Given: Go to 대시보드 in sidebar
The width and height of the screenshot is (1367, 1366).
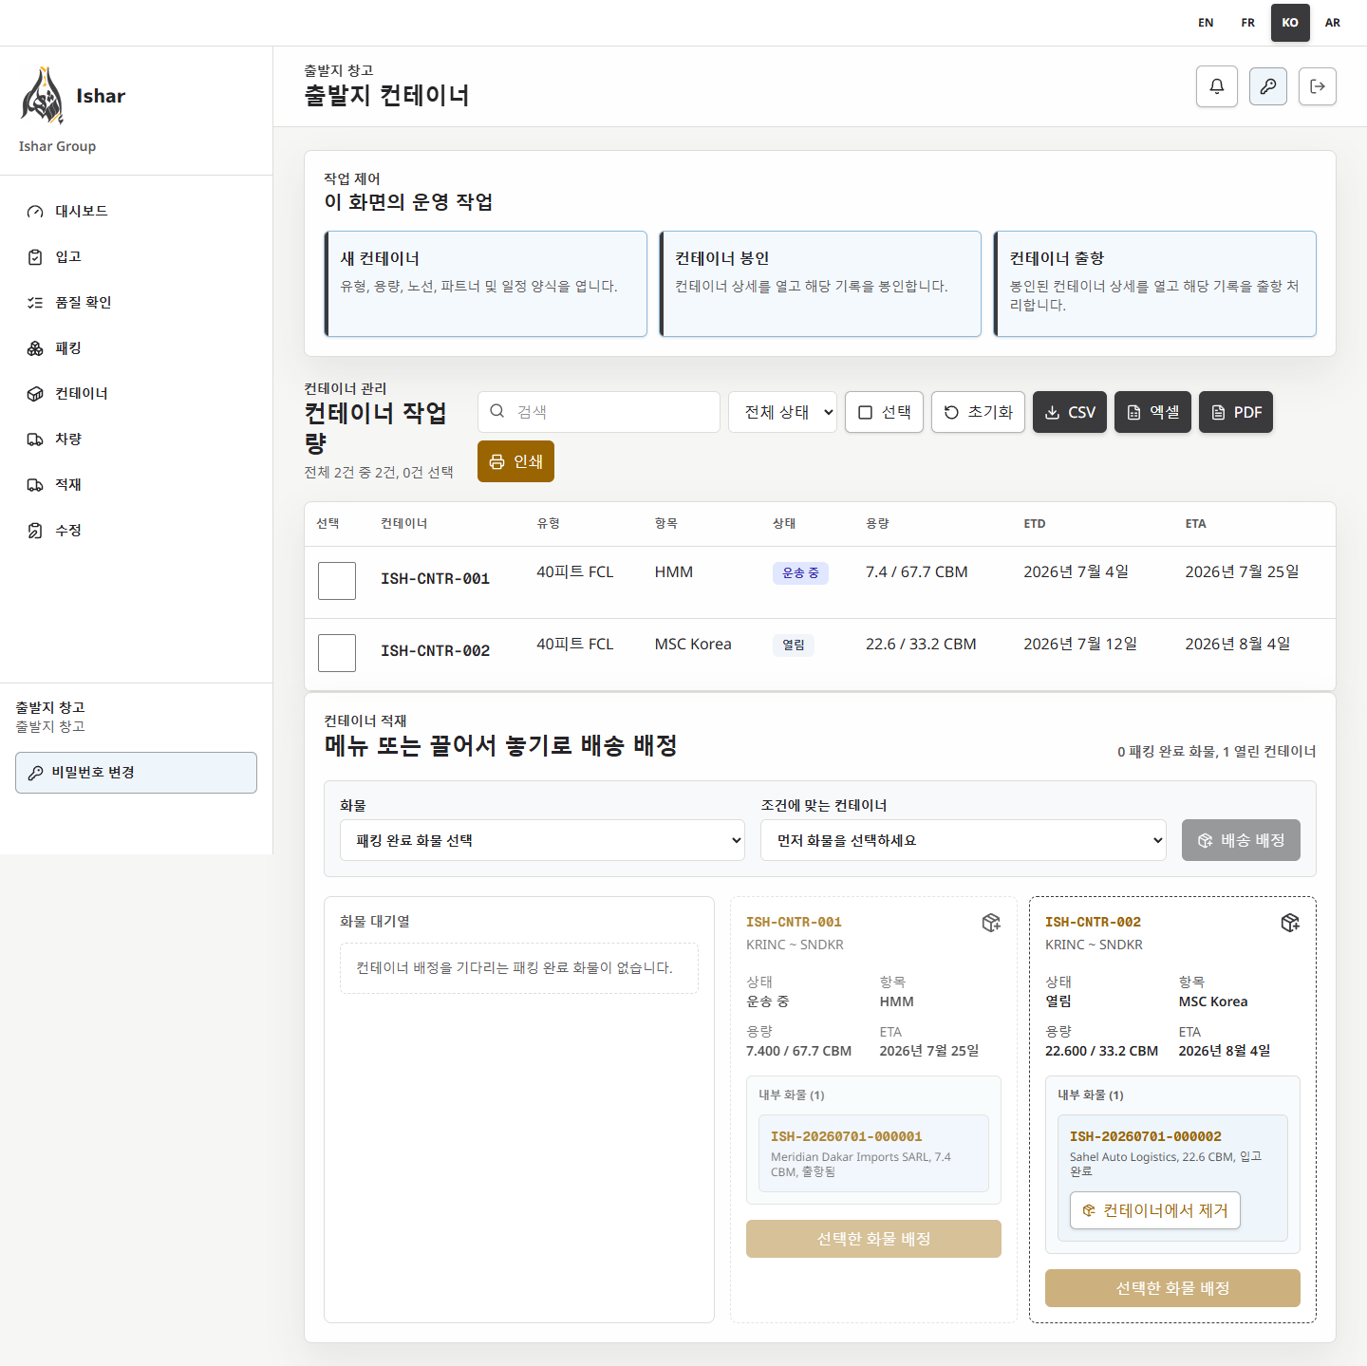Looking at the screenshot, I should tap(137, 212).
